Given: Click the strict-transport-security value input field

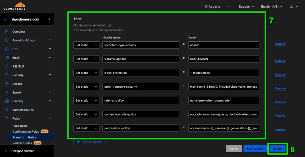Looking at the screenshot, I should (223, 87).
